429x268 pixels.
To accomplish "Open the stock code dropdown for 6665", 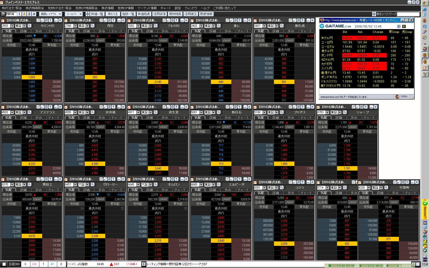I will (x=201, y=185).
